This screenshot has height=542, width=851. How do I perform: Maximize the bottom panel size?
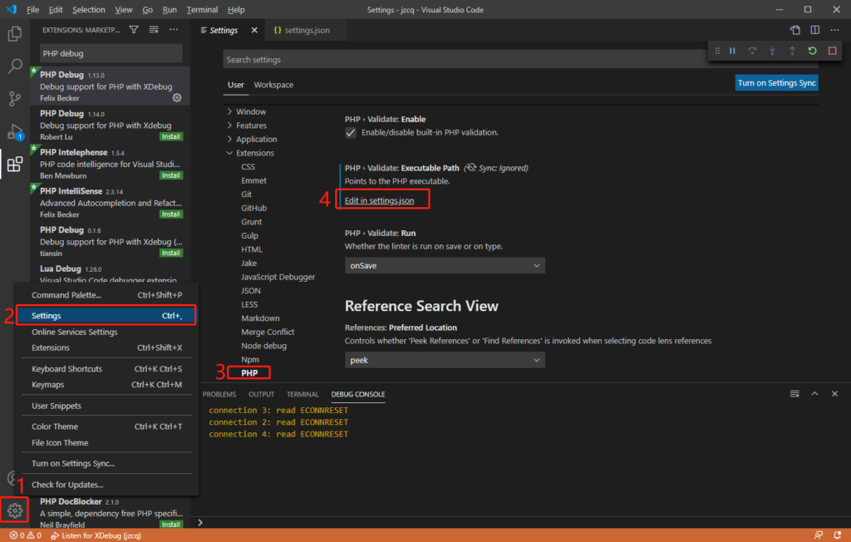click(x=814, y=394)
